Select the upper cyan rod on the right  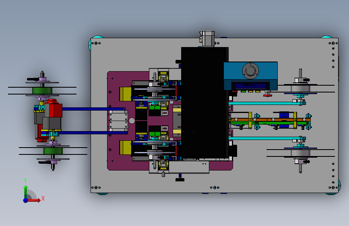(x=262, y=103)
